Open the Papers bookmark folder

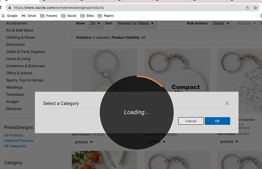106,16
